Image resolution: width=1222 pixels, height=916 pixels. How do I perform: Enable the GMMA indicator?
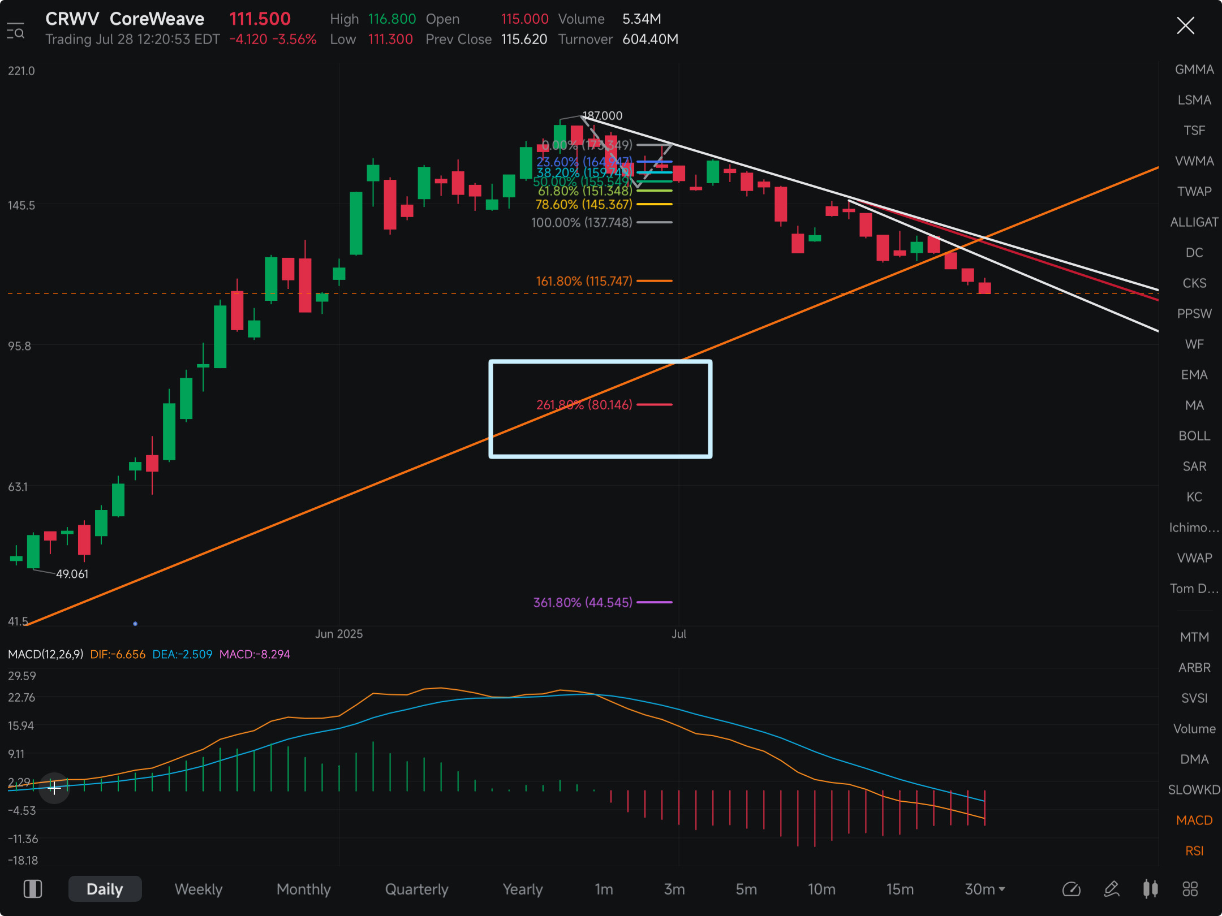click(1194, 70)
